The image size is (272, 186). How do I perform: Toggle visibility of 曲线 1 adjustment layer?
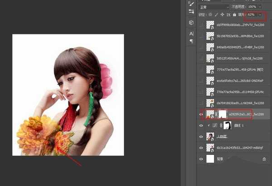[202, 125]
